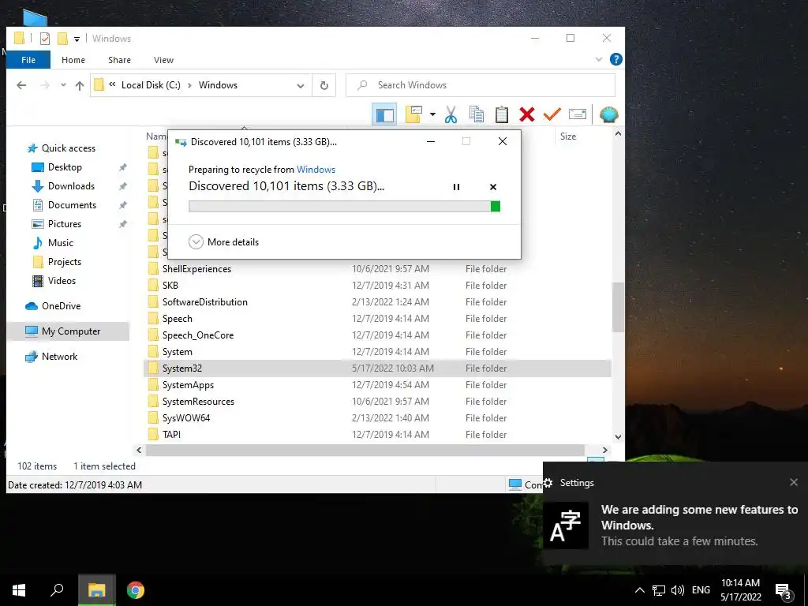Click the Paste clipboard icon

pos(502,114)
